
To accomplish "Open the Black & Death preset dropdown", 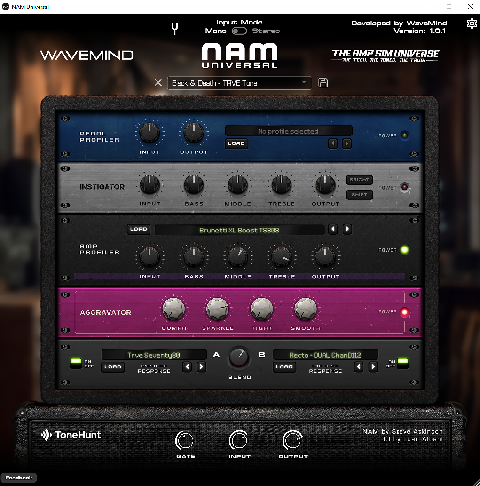I will pos(239,83).
